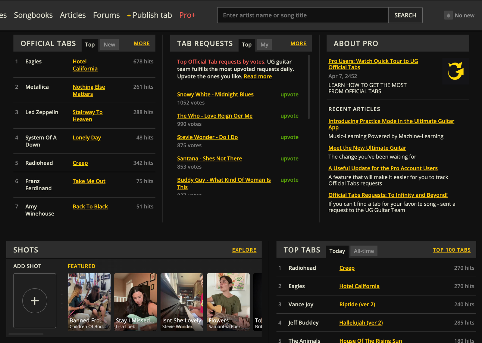Open Stay I Missed shot by Lisa Loeb
Viewport: 482px width, 343px height.
pyautogui.click(x=136, y=302)
